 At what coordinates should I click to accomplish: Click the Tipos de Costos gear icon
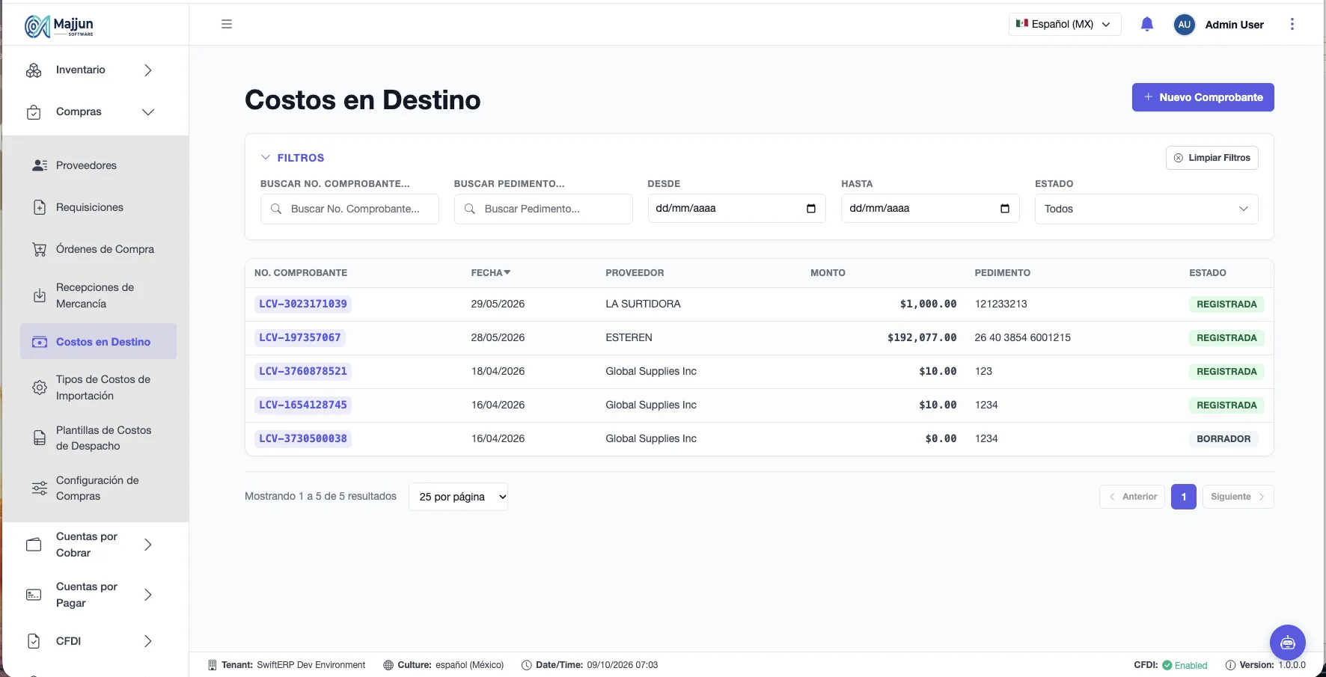(x=40, y=387)
